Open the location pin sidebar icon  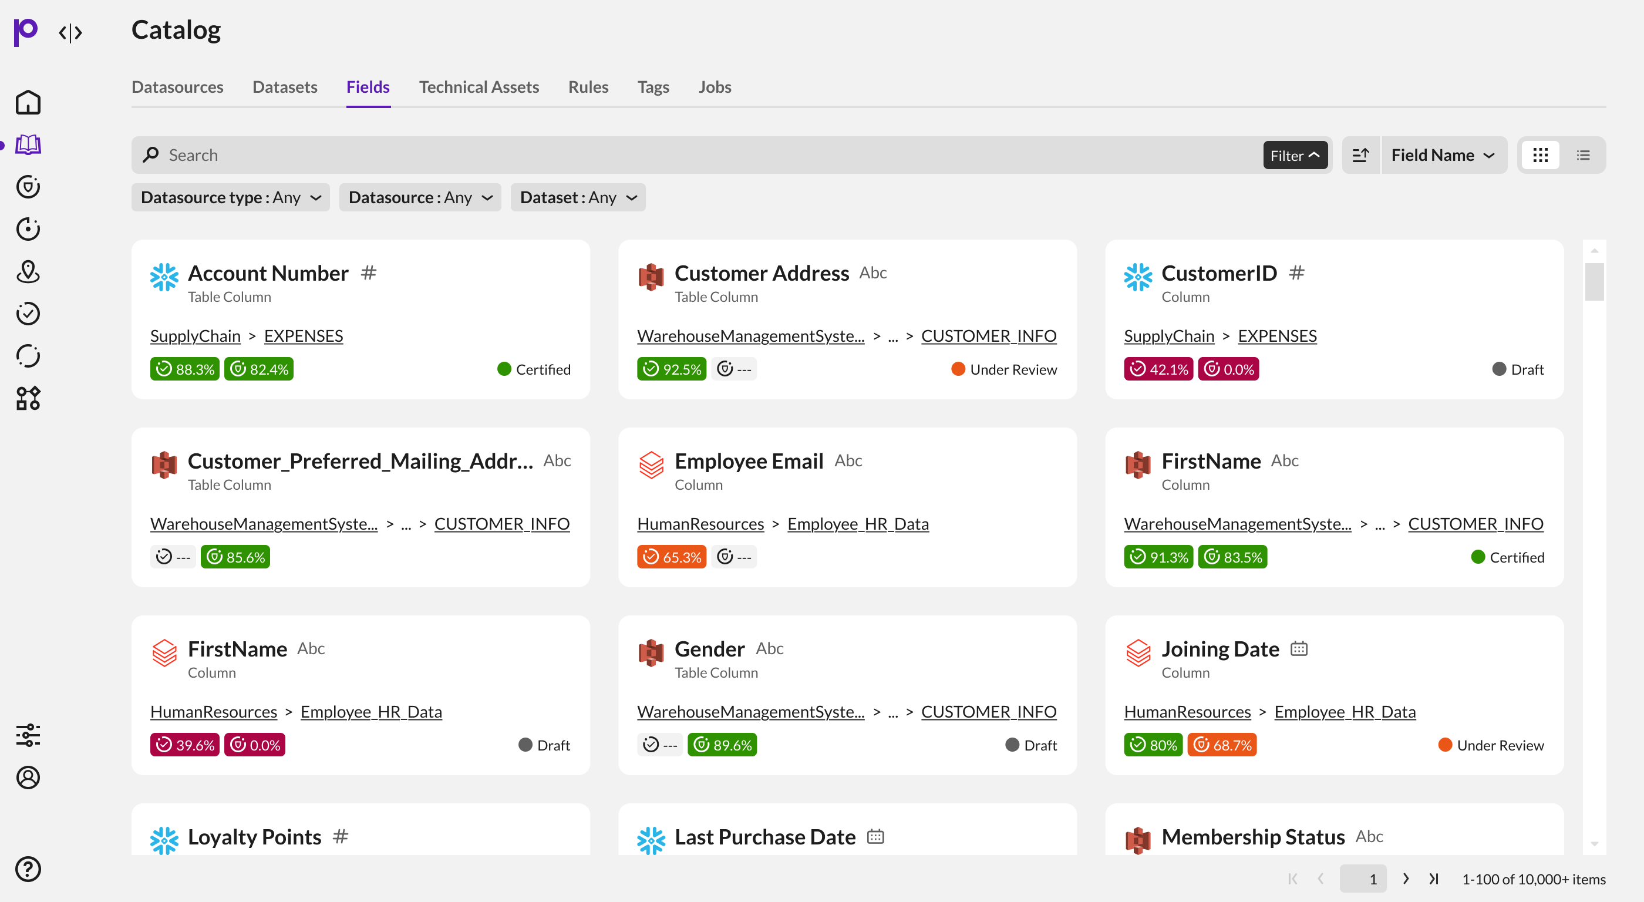coord(28,271)
